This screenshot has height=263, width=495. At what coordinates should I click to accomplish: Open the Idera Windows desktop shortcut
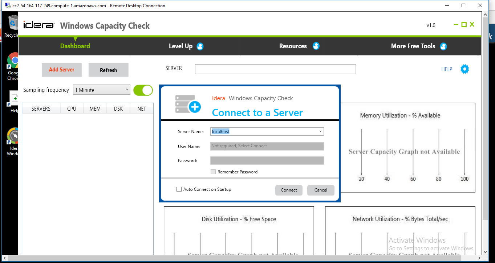13,136
